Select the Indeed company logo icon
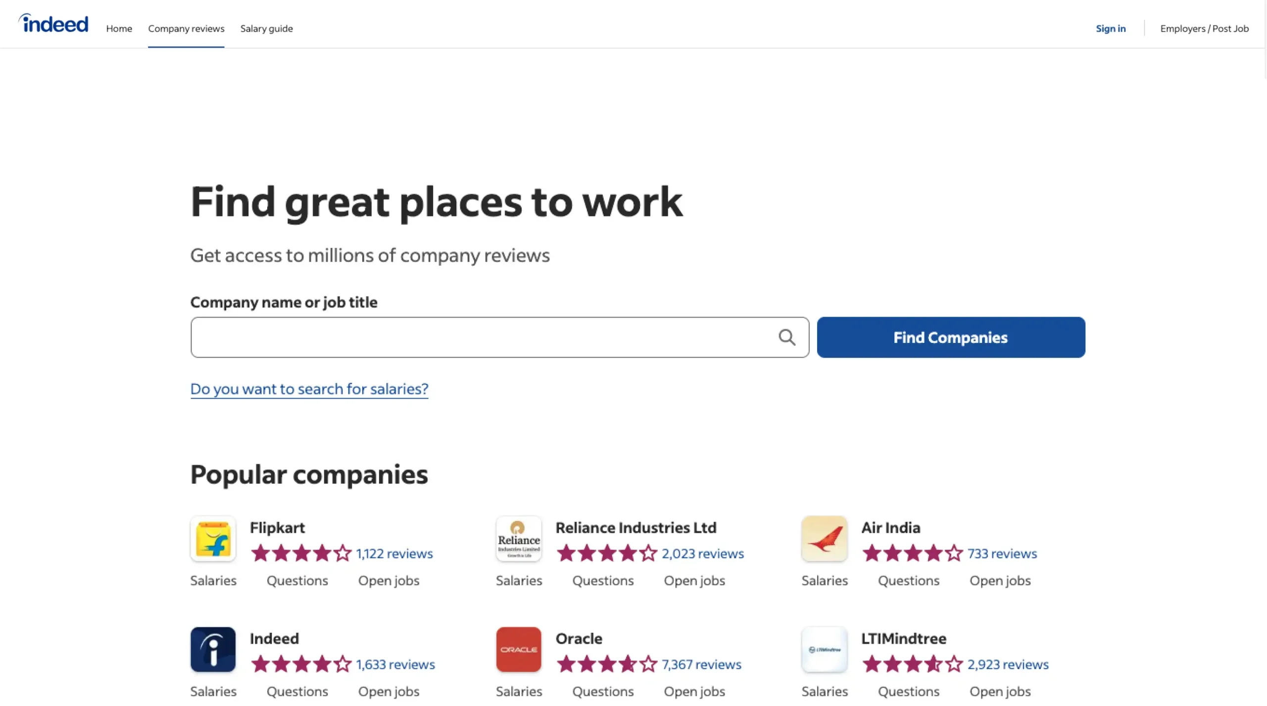 (213, 650)
